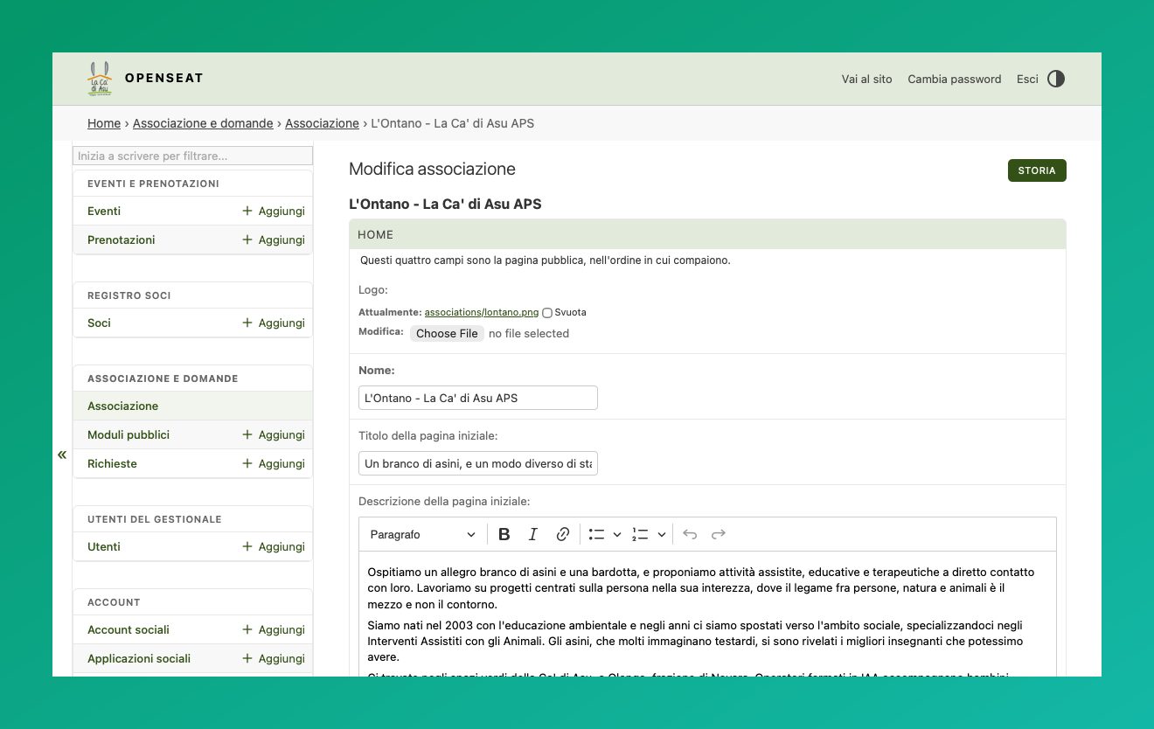Insert a numbered list in editor
1154x729 pixels.
click(640, 534)
